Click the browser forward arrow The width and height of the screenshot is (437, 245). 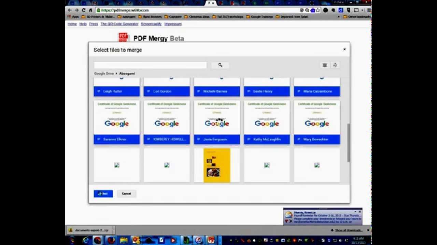tap(76, 10)
